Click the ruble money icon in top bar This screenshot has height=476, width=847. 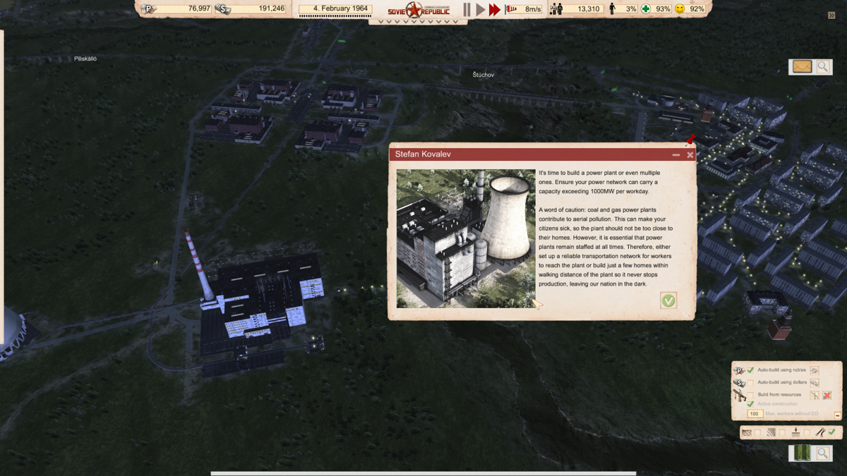148,9
